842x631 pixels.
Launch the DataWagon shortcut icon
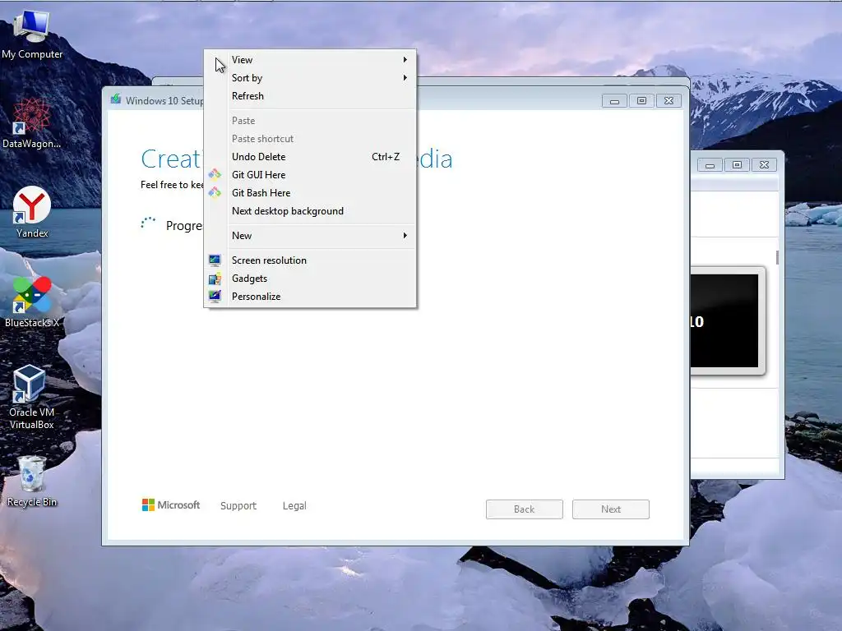(32, 122)
